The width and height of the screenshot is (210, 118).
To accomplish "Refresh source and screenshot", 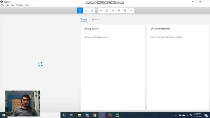I will point(107,10).
